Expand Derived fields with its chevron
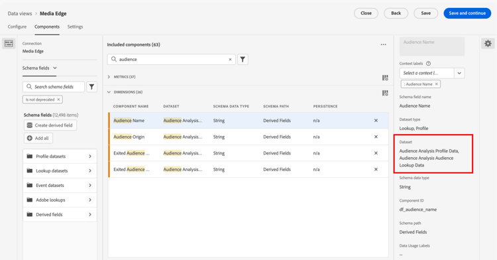This screenshot has height=260, width=497. coord(90,214)
